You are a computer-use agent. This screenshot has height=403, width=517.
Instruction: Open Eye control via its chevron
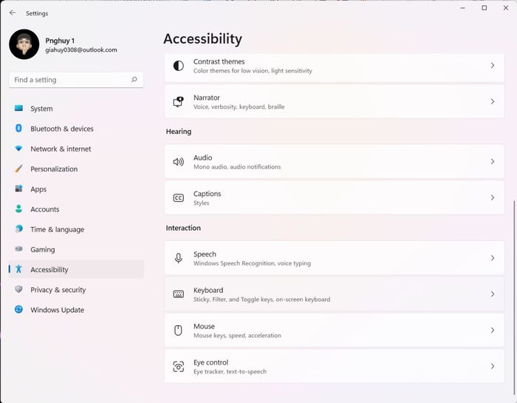493,366
